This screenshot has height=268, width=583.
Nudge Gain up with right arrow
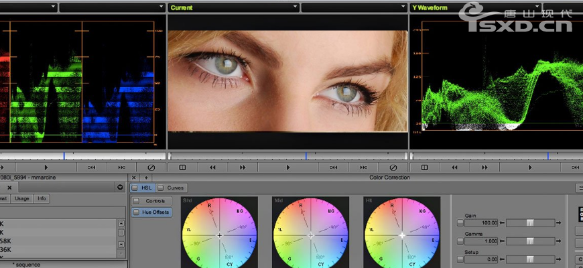click(558, 223)
